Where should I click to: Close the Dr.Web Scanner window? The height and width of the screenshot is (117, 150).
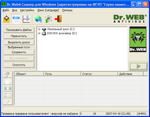pyautogui.click(x=146, y=4)
